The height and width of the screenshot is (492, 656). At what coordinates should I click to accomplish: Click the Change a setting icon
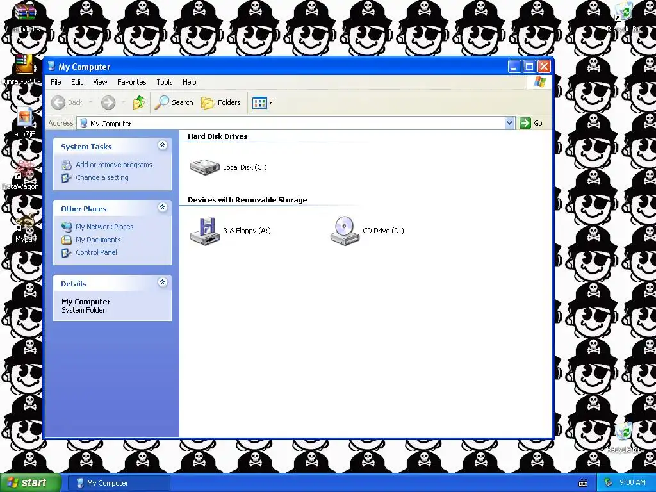point(67,178)
